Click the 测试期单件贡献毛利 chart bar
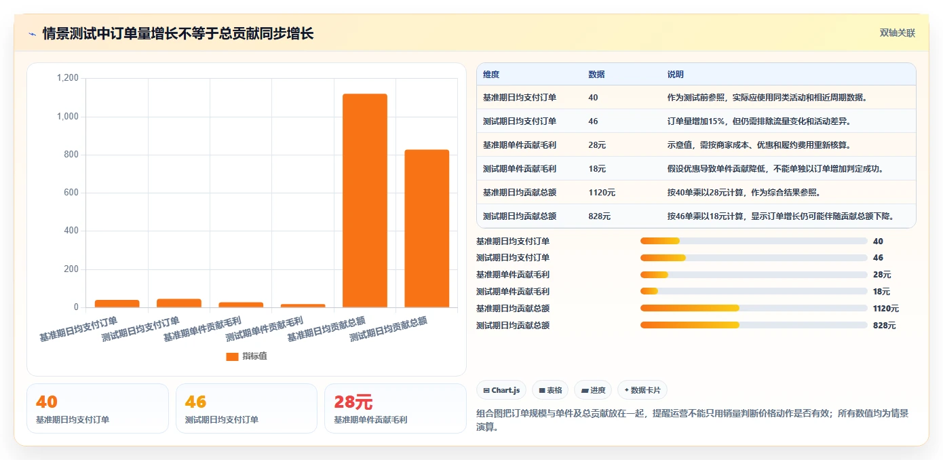Viewport: 943px width, 460px height. tap(303, 306)
